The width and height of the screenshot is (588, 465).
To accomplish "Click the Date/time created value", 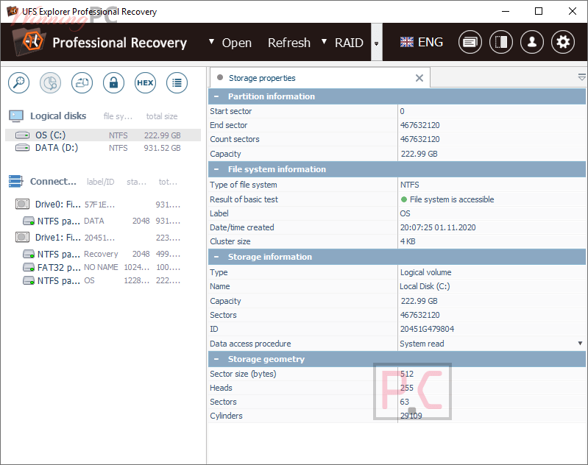I will tap(438, 227).
